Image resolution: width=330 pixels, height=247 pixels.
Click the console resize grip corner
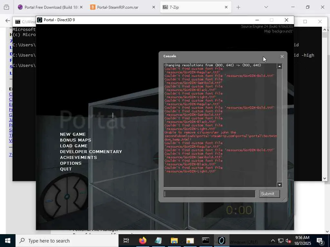tap(285, 199)
